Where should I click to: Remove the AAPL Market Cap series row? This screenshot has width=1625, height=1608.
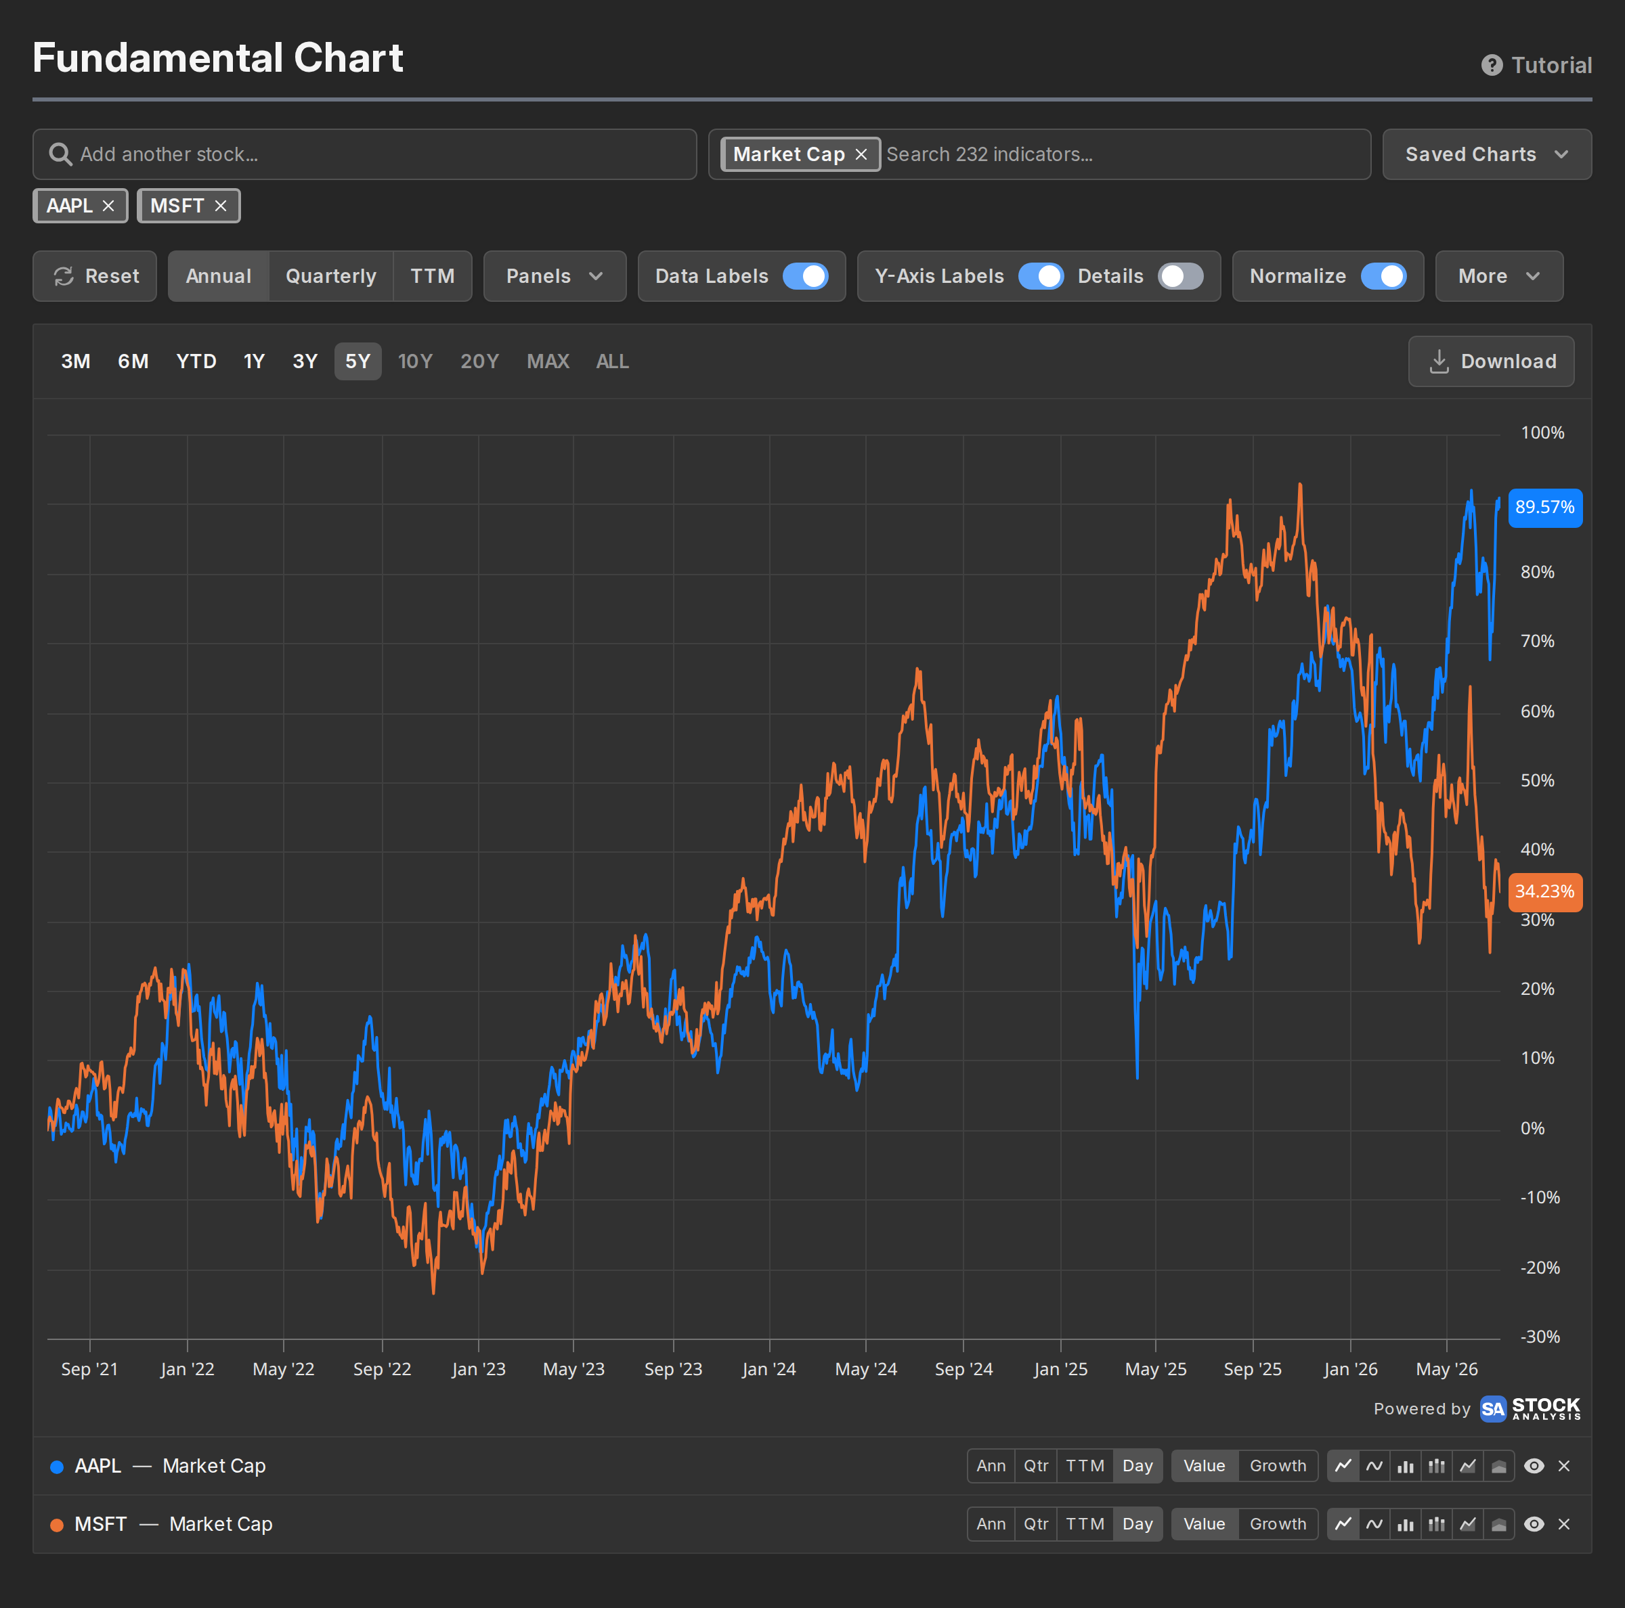coord(1563,1466)
